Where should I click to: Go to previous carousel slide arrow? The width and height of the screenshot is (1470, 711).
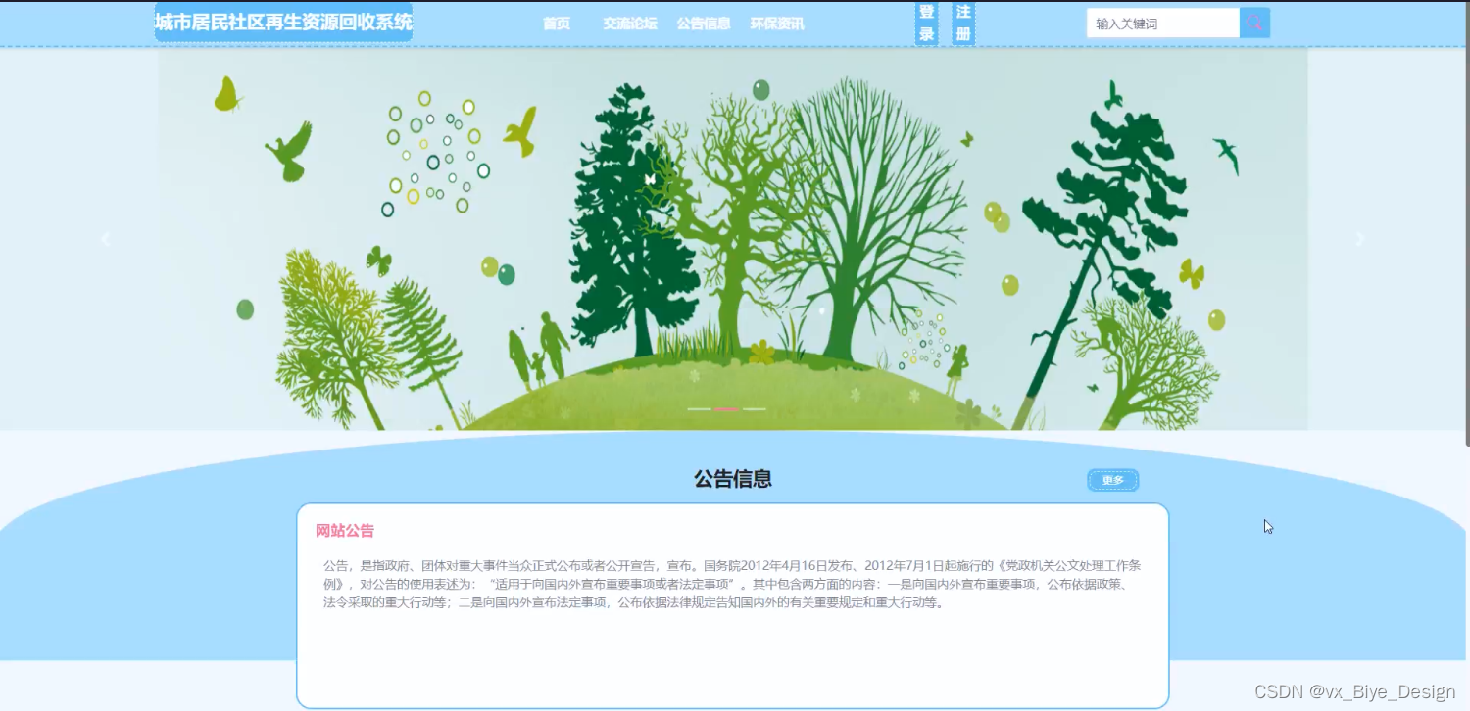106,239
